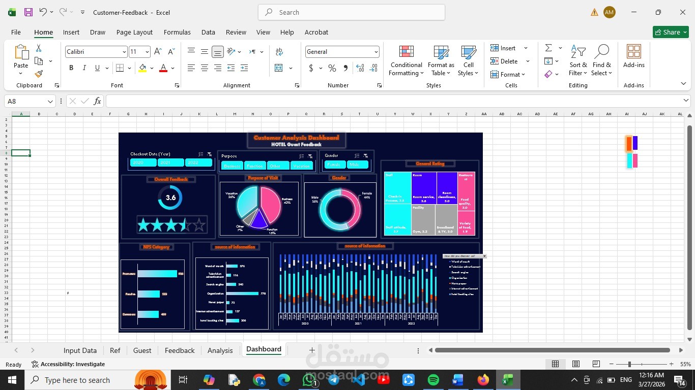Image resolution: width=695 pixels, height=390 pixels.
Task: Add a new sheet with plus button
Action: (312, 350)
